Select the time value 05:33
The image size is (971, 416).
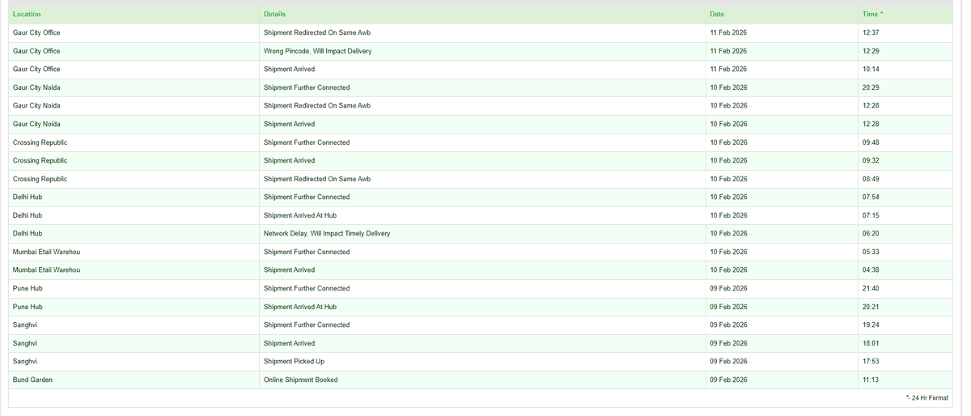(x=871, y=253)
